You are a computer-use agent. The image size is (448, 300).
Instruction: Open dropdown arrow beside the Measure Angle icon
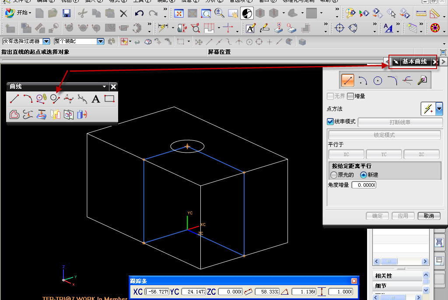point(444,17)
